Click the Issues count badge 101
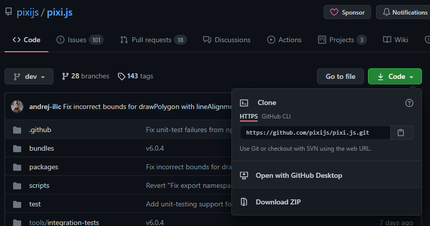Viewport: 430px width, 226px height. pyautogui.click(x=96, y=40)
